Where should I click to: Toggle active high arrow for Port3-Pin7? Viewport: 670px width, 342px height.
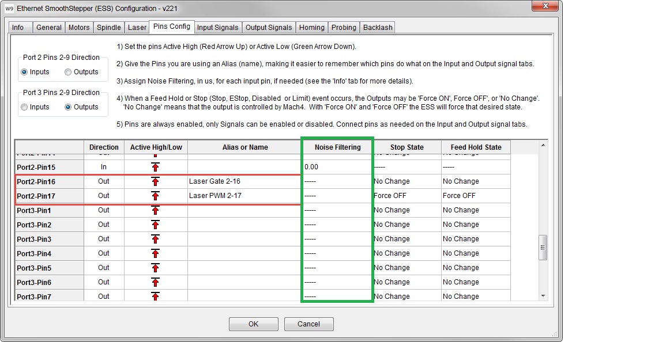point(155,297)
